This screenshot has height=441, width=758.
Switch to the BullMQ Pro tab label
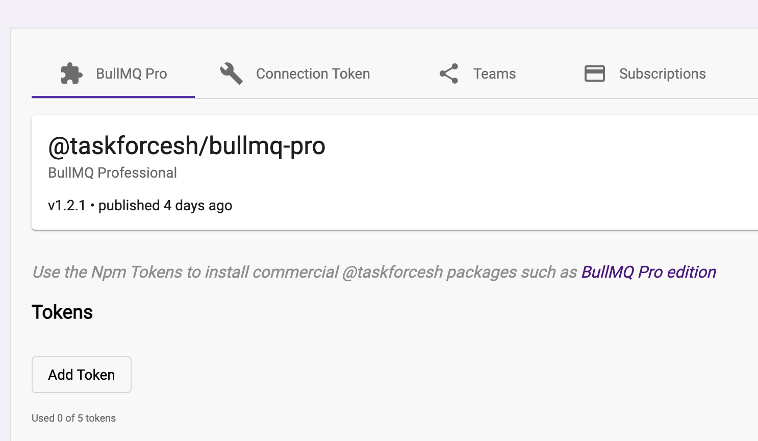[x=131, y=74]
